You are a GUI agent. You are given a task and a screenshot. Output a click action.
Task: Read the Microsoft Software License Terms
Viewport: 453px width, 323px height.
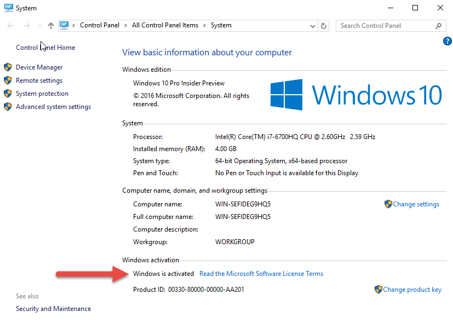click(261, 274)
